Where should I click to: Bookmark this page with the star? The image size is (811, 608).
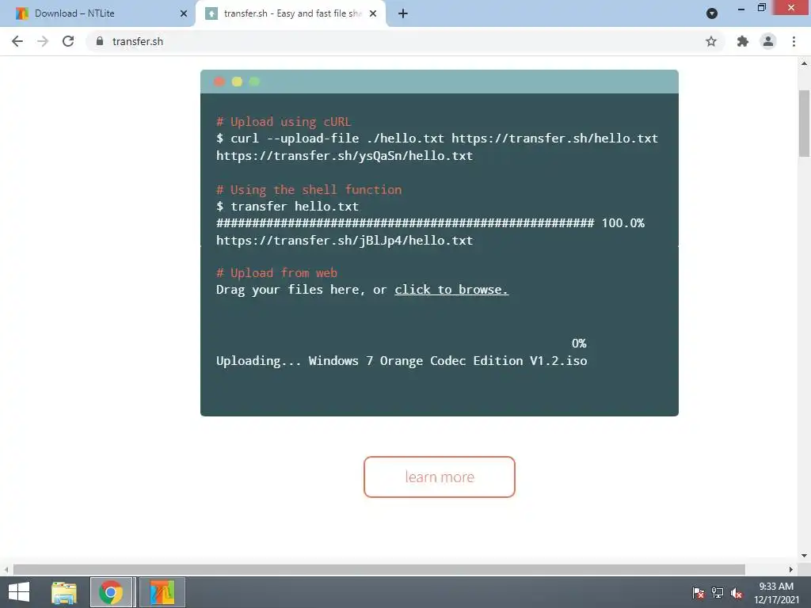[x=711, y=41]
